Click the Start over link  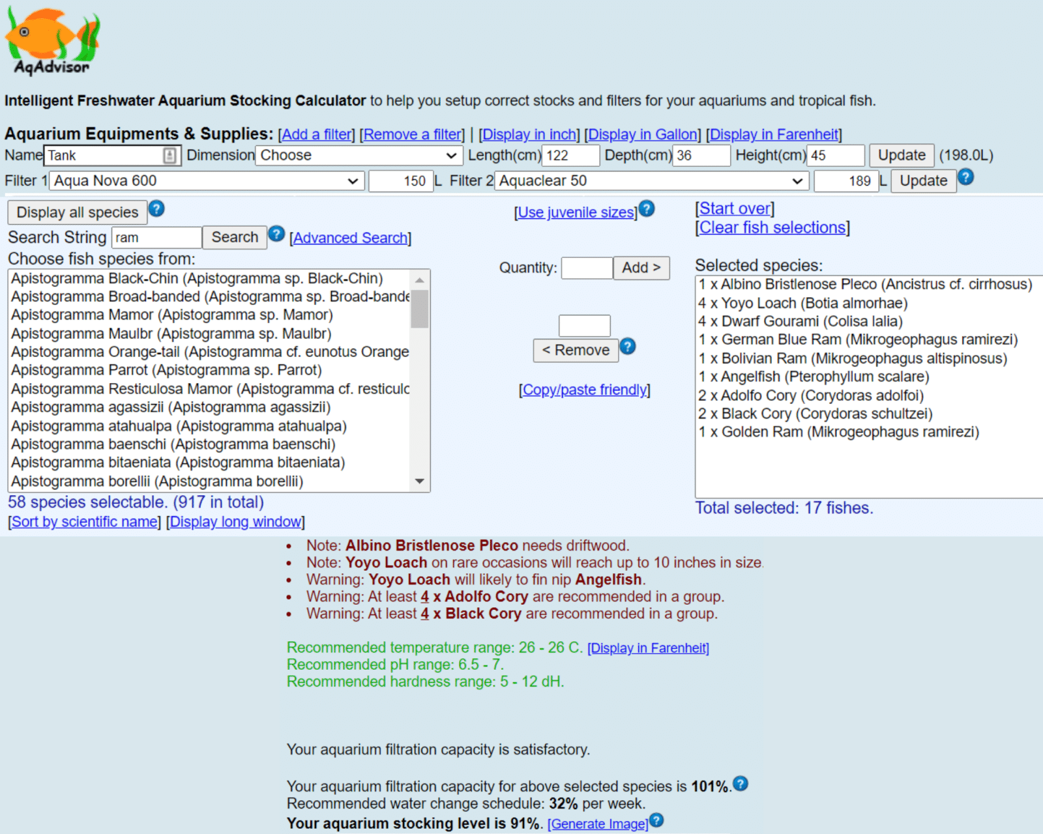tap(735, 208)
